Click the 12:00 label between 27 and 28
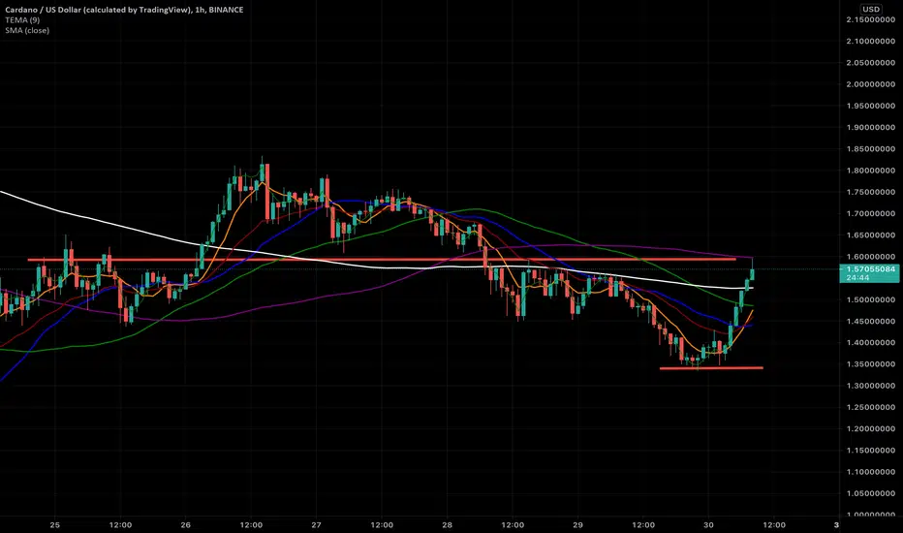This screenshot has width=903, height=533. (x=382, y=525)
